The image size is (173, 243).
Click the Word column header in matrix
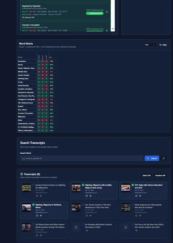[x=20, y=57]
